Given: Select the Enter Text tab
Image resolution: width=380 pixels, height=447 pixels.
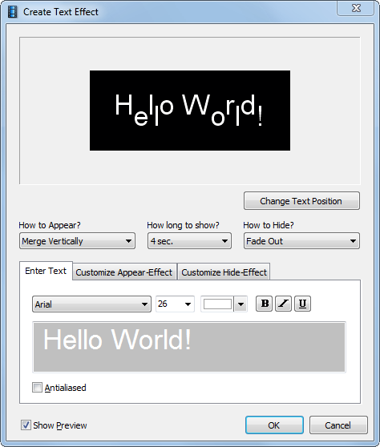Looking at the screenshot, I should (46, 271).
